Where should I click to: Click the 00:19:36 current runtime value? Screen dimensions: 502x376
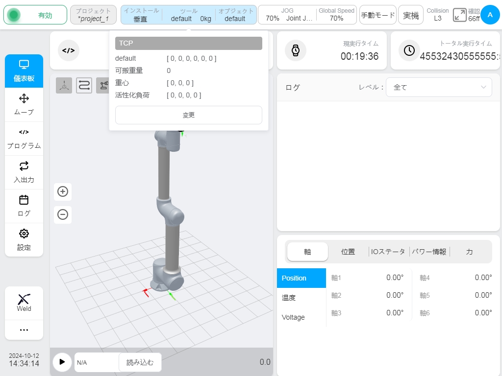(359, 56)
